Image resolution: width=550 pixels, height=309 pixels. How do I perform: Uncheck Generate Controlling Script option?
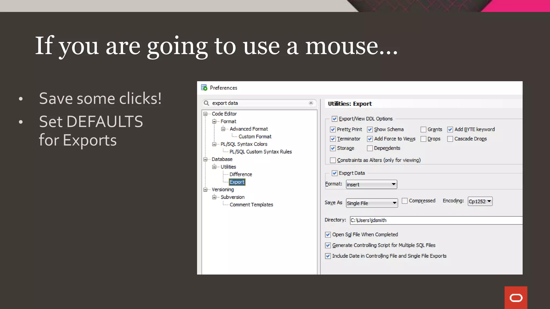coord(328,245)
